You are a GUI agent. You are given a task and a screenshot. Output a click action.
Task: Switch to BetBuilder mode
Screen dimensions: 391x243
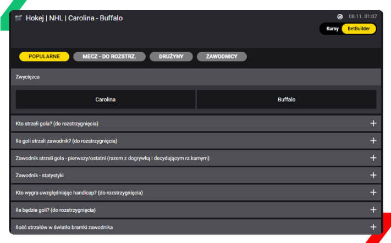[x=359, y=29]
